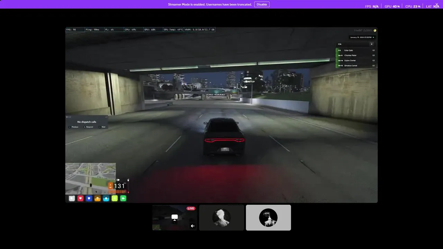Open the dark middle participant tile
This screenshot has width=443, height=249.
(x=221, y=218)
